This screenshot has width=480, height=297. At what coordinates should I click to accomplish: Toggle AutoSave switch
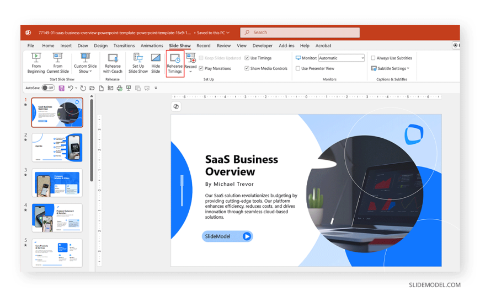(x=48, y=88)
